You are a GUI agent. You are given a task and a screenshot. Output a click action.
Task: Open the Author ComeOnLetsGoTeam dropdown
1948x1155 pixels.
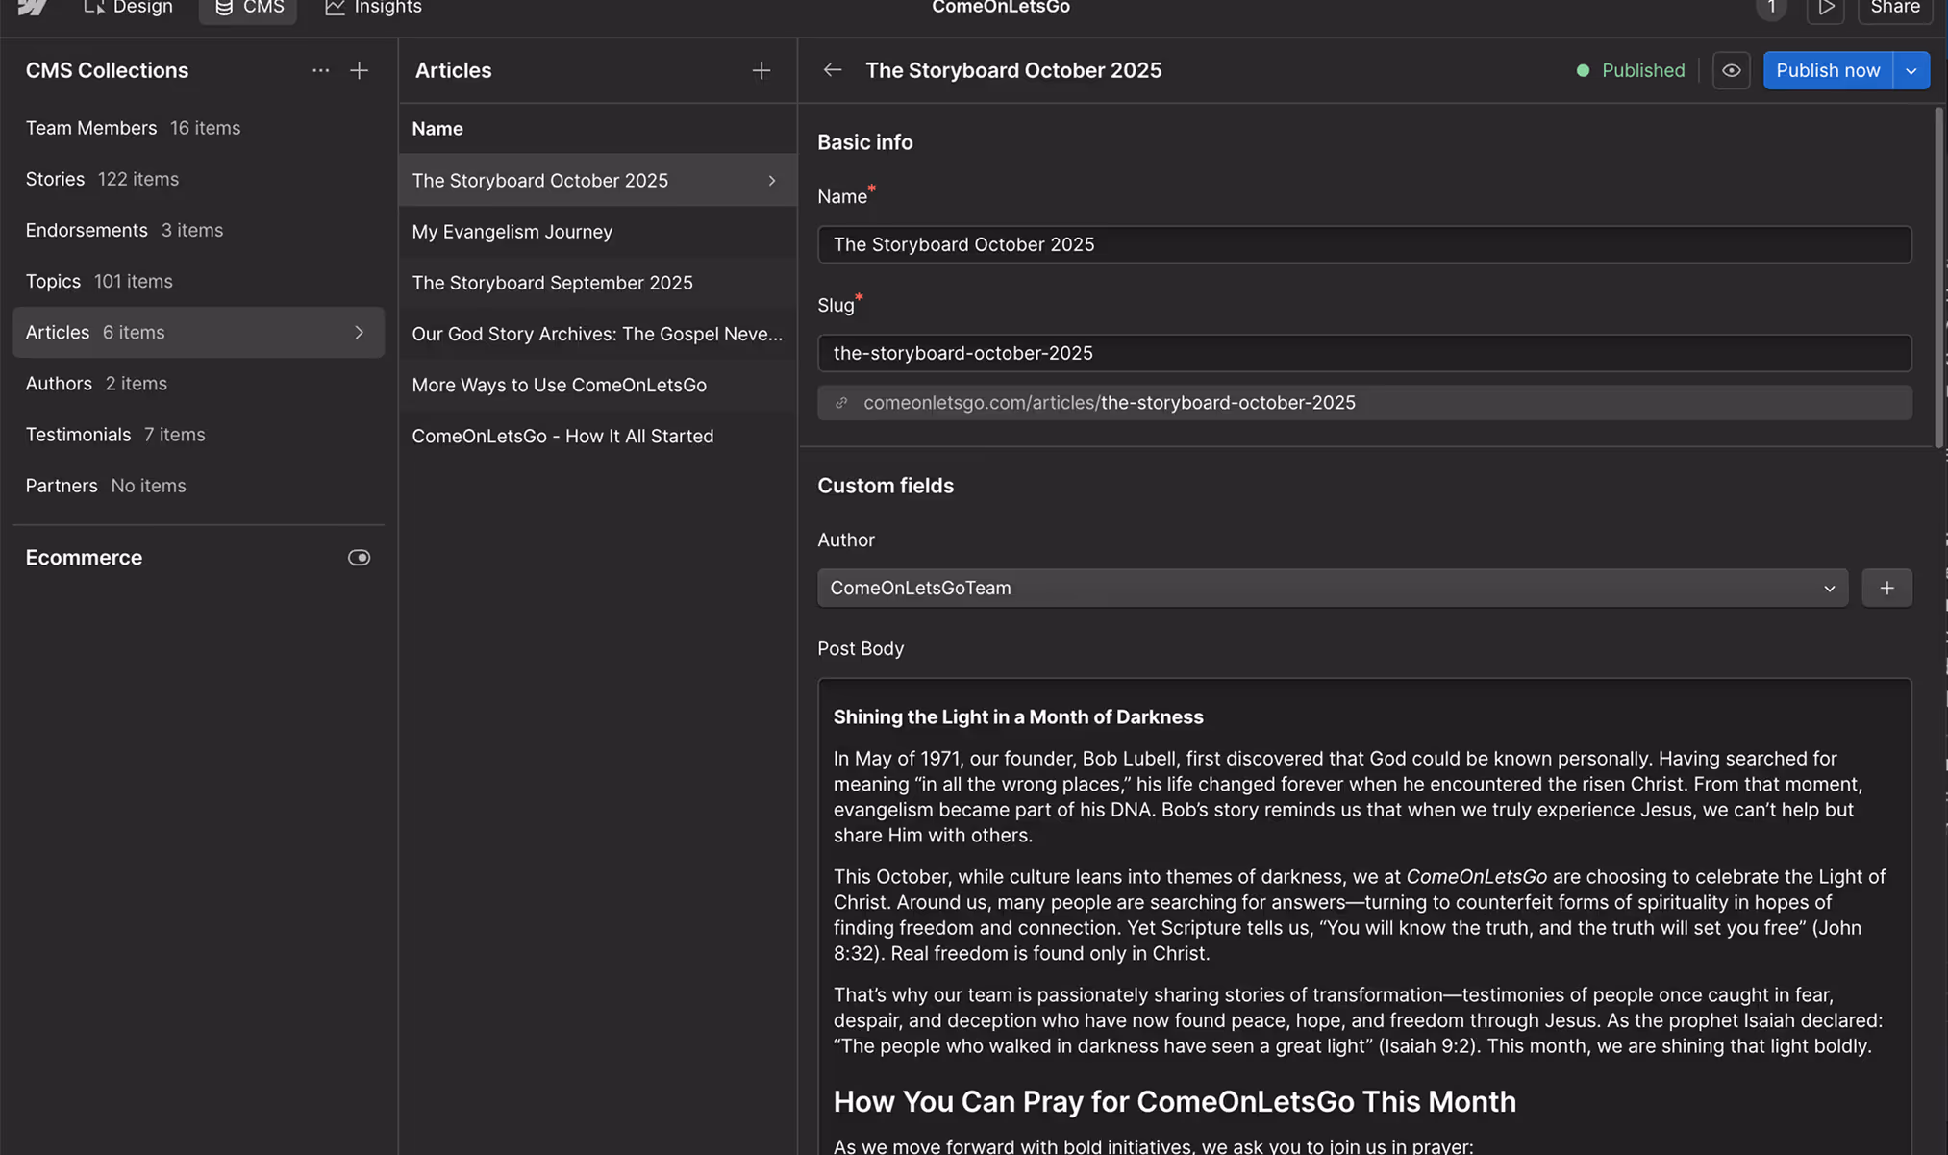coord(1332,588)
